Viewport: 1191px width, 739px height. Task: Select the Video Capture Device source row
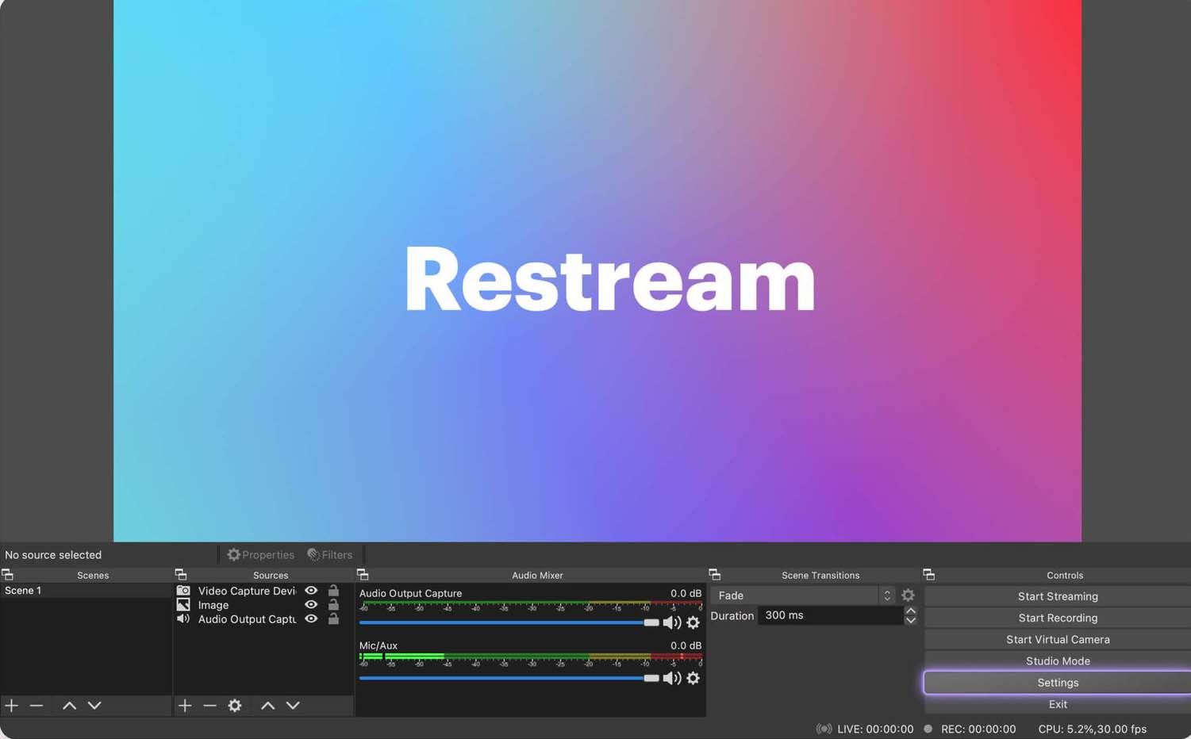[x=262, y=591]
